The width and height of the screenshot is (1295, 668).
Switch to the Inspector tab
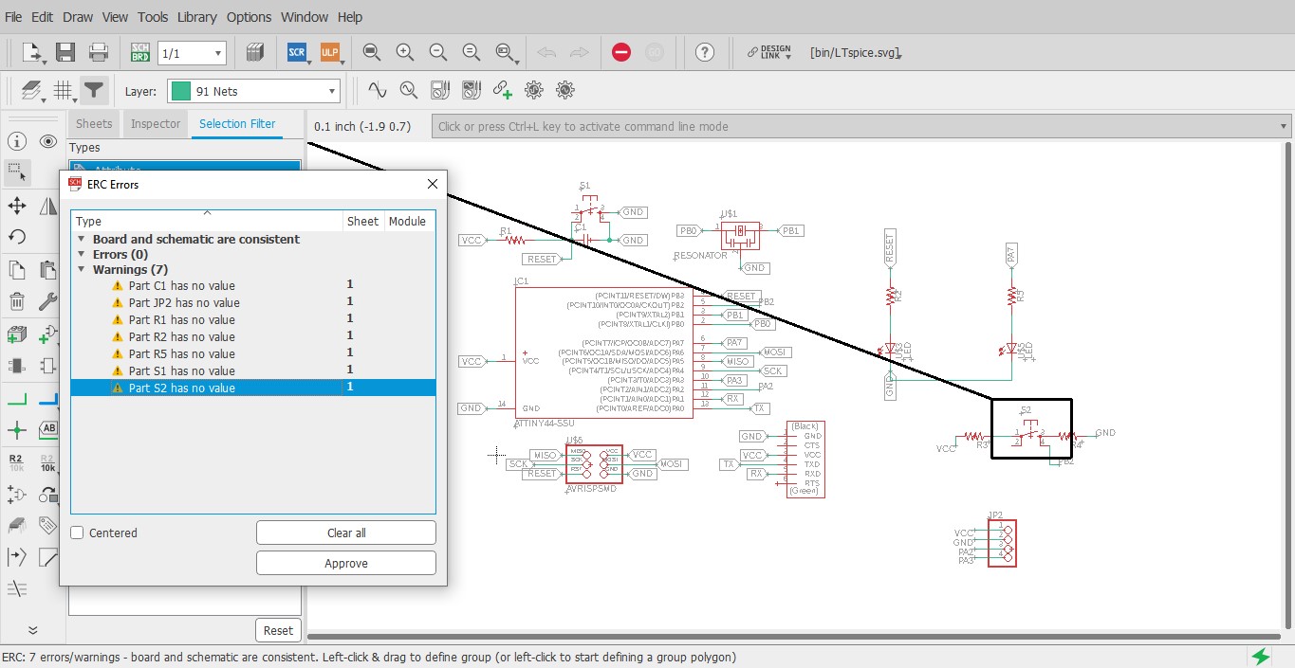coord(155,124)
